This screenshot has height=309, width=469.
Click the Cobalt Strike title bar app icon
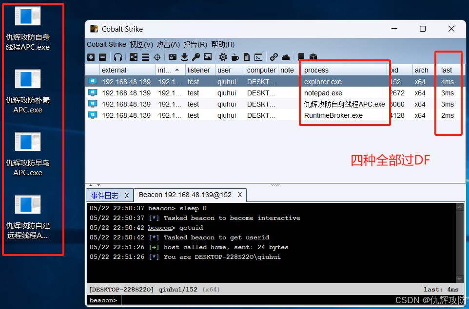pyautogui.click(x=94, y=29)
